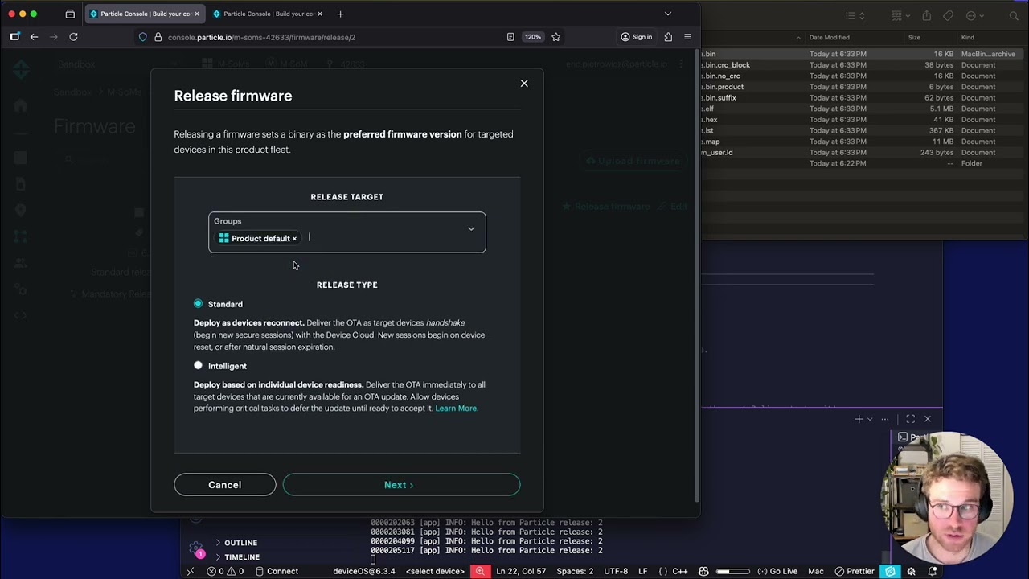1029x579 pixels.
Task: Open the list all tabs dropdown
Action: pyautogui.click(x=667, y=14)
